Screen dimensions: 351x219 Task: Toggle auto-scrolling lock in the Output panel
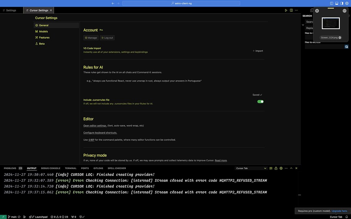tap(276, 168)
